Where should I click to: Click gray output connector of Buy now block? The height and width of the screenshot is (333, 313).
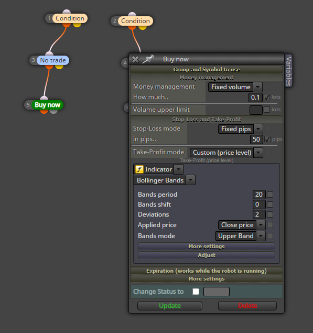(53, 111)
